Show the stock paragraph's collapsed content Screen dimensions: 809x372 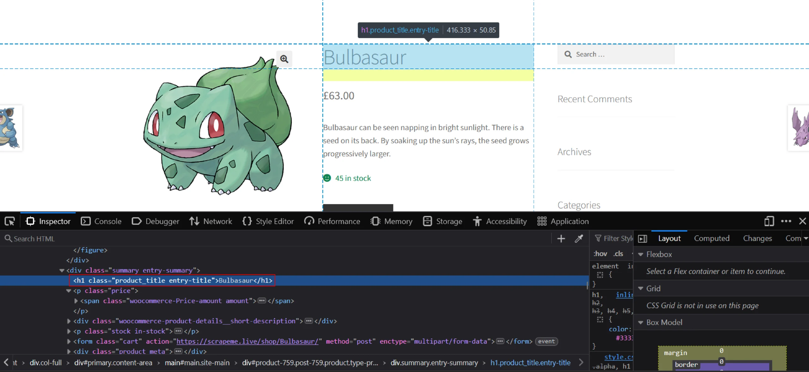click(x=178, y=331)
